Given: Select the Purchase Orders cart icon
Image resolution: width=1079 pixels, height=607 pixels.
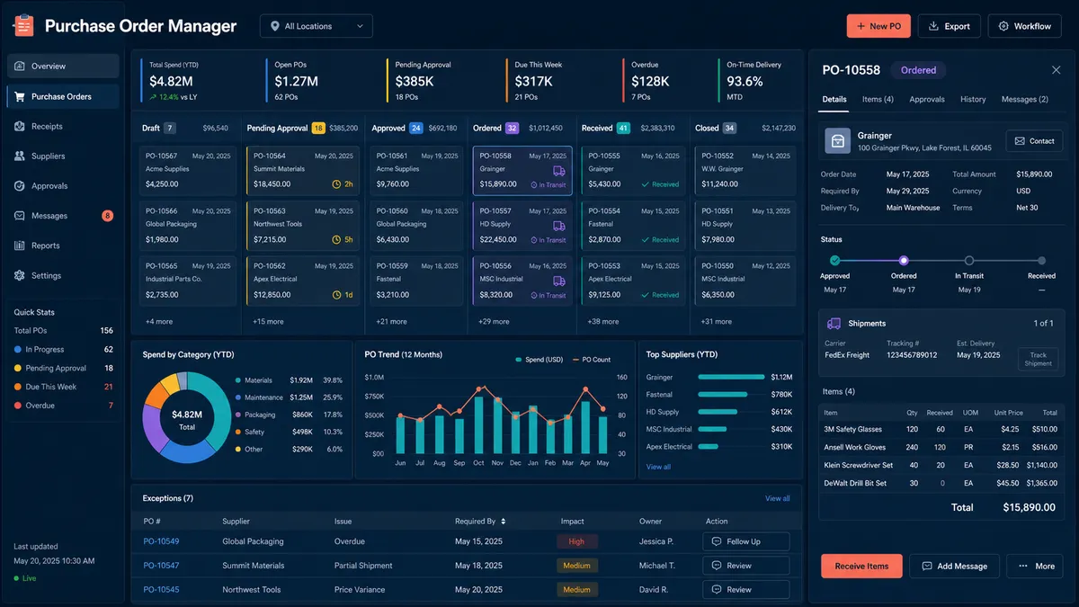Looking at the screenshot, I should click(19, 96).
